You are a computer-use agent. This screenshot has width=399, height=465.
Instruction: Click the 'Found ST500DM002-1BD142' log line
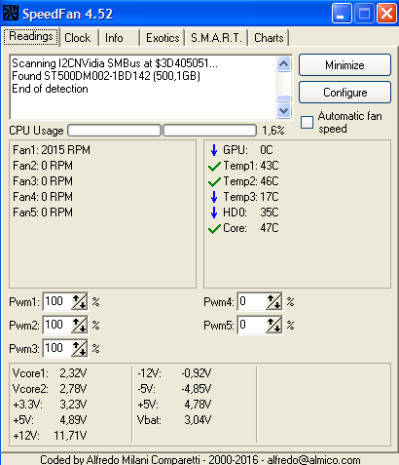106,76
